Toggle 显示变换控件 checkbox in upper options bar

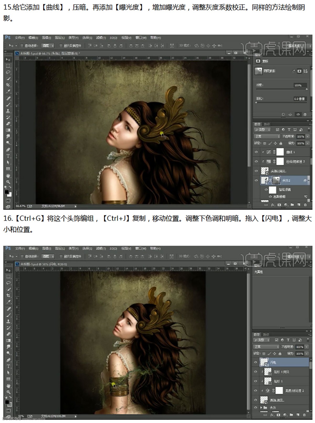coord(61,46)
